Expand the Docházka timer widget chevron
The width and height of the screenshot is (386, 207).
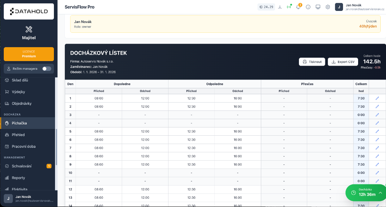pos(380,193)
